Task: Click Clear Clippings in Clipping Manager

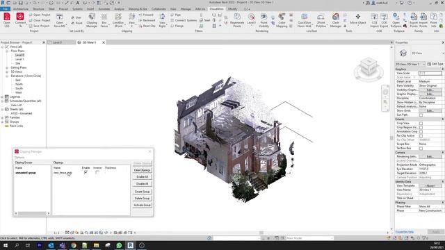Action: 142,170
